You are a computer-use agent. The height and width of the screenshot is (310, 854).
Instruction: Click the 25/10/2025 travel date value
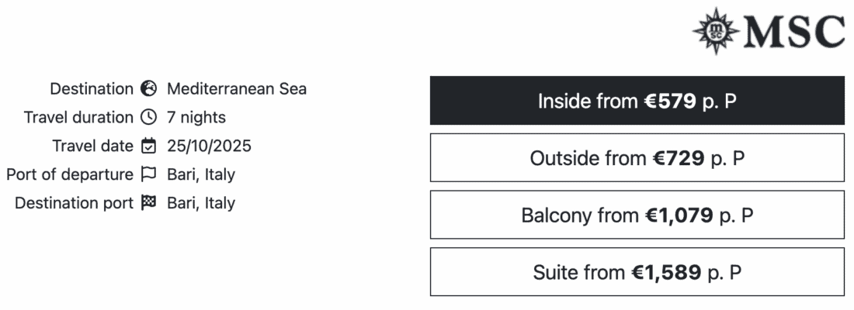point(209,146)
